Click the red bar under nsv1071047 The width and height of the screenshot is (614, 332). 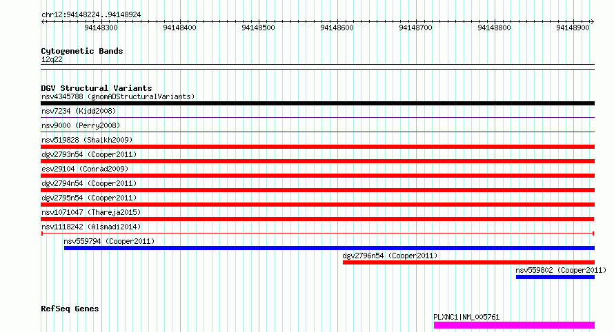point(317,219)
